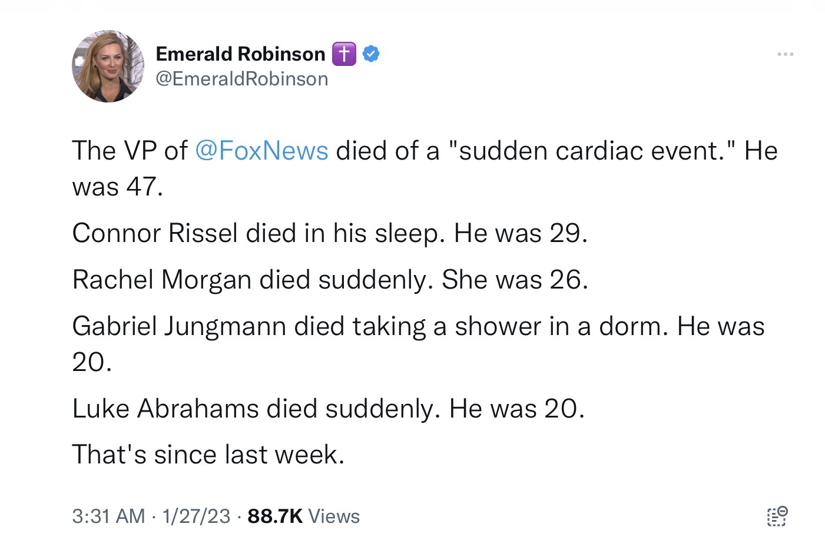The width and height of the screenshot is (825, 540).
Task: Click the Emerald Robinson display name
Action: click(x=240, y=54)
